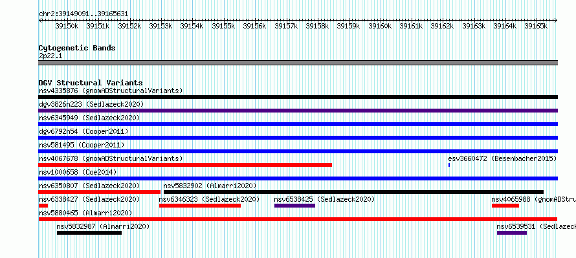
Task: Click the nsv5832987 black variant bar
Action: click(89, 233)
